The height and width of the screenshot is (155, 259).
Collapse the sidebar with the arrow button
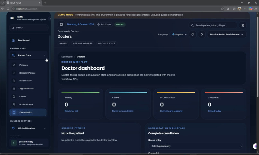point(50,19)
